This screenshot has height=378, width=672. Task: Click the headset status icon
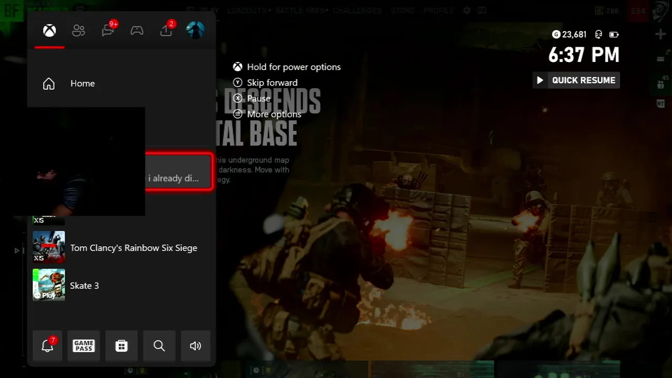(x=598, y=35)
